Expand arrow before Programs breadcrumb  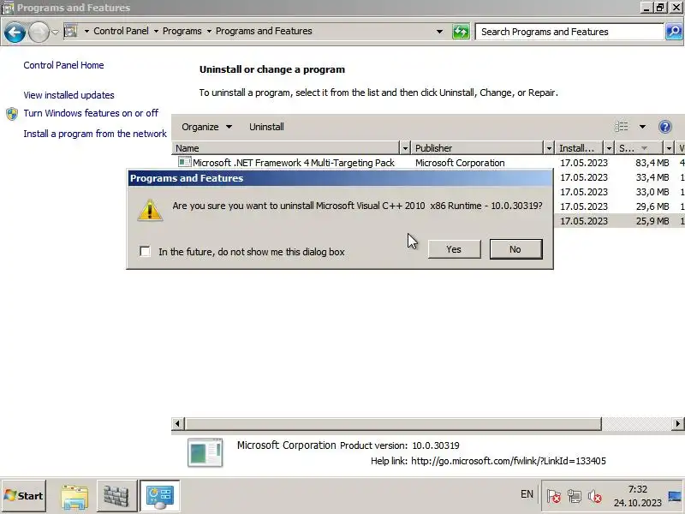click(156, 31)
